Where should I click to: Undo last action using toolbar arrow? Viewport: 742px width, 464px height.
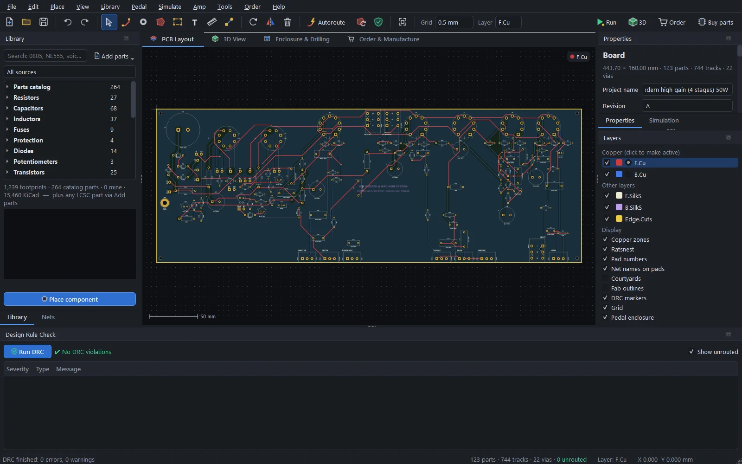coord(68,22)
